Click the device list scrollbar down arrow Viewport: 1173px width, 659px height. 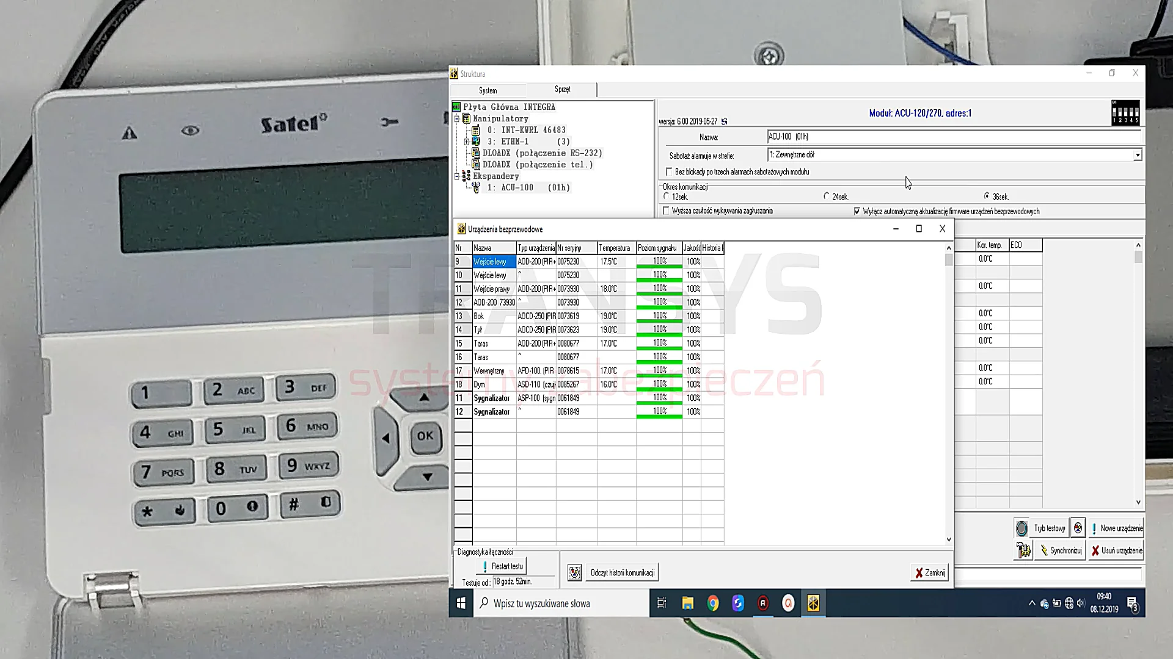click(948, 539)
